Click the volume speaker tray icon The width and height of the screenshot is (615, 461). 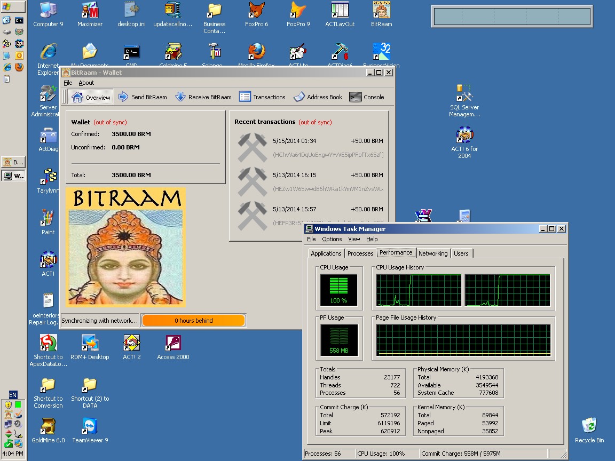18,424
